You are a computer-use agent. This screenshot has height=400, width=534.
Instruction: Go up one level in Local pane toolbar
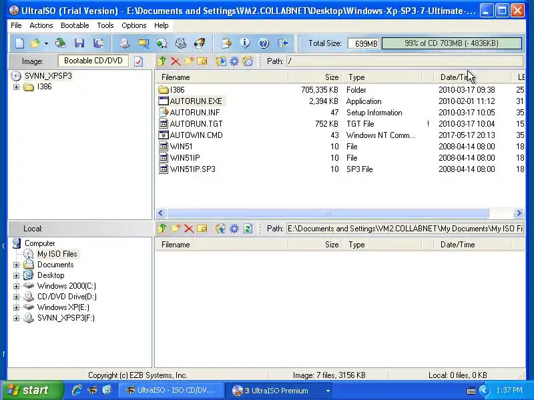coord(162,229)
